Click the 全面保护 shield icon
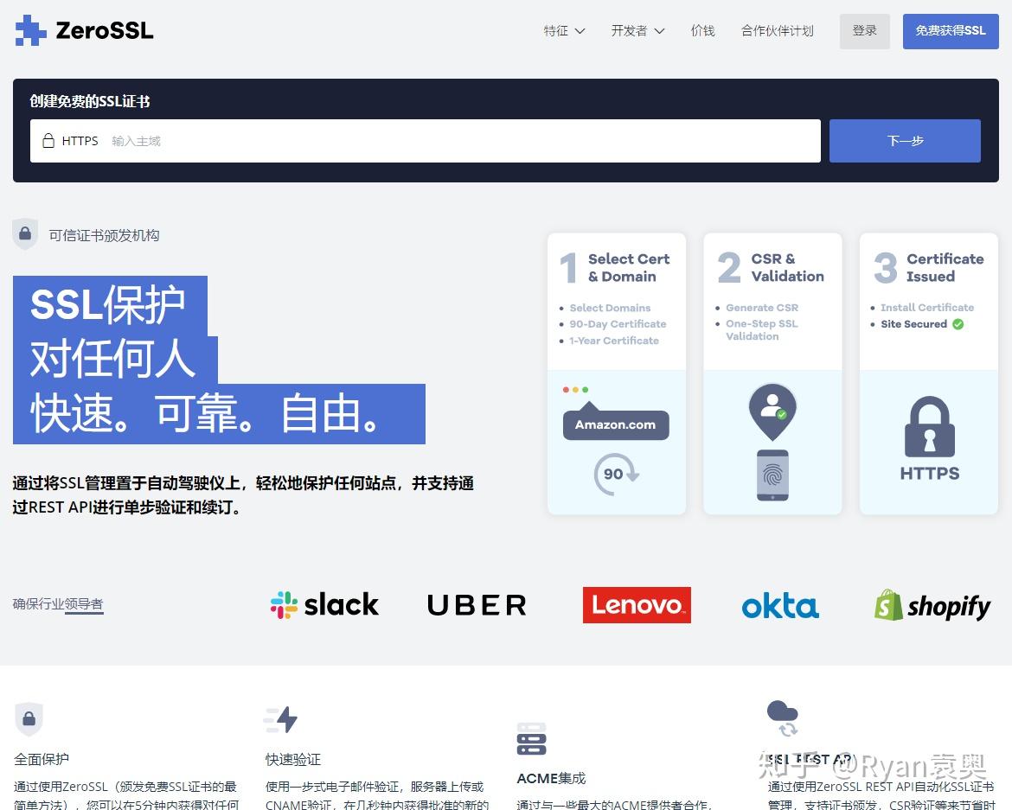 (x=30, y=719)
